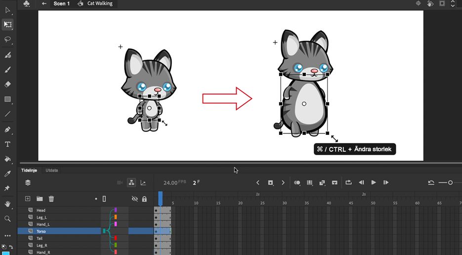Screen dimensions: 462x255
Task: Adjust the timeline zoom slider handle
Action: tap(450, 183)
